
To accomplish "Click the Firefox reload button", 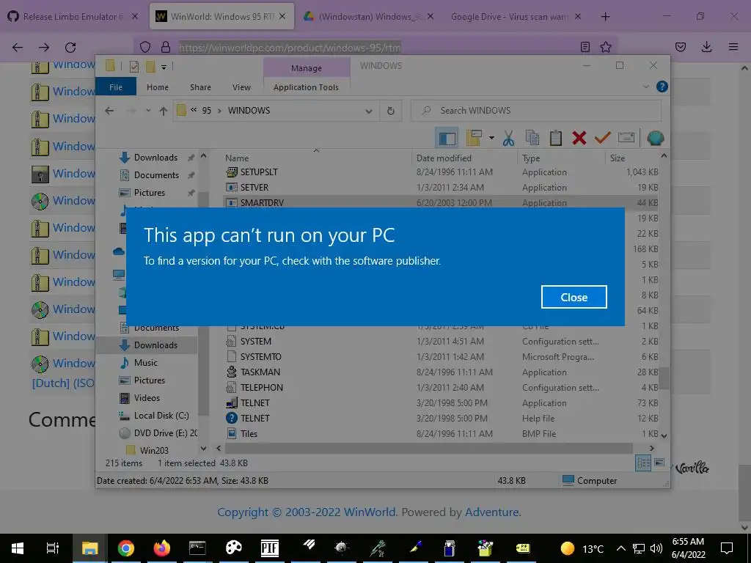I will (70, 47).
